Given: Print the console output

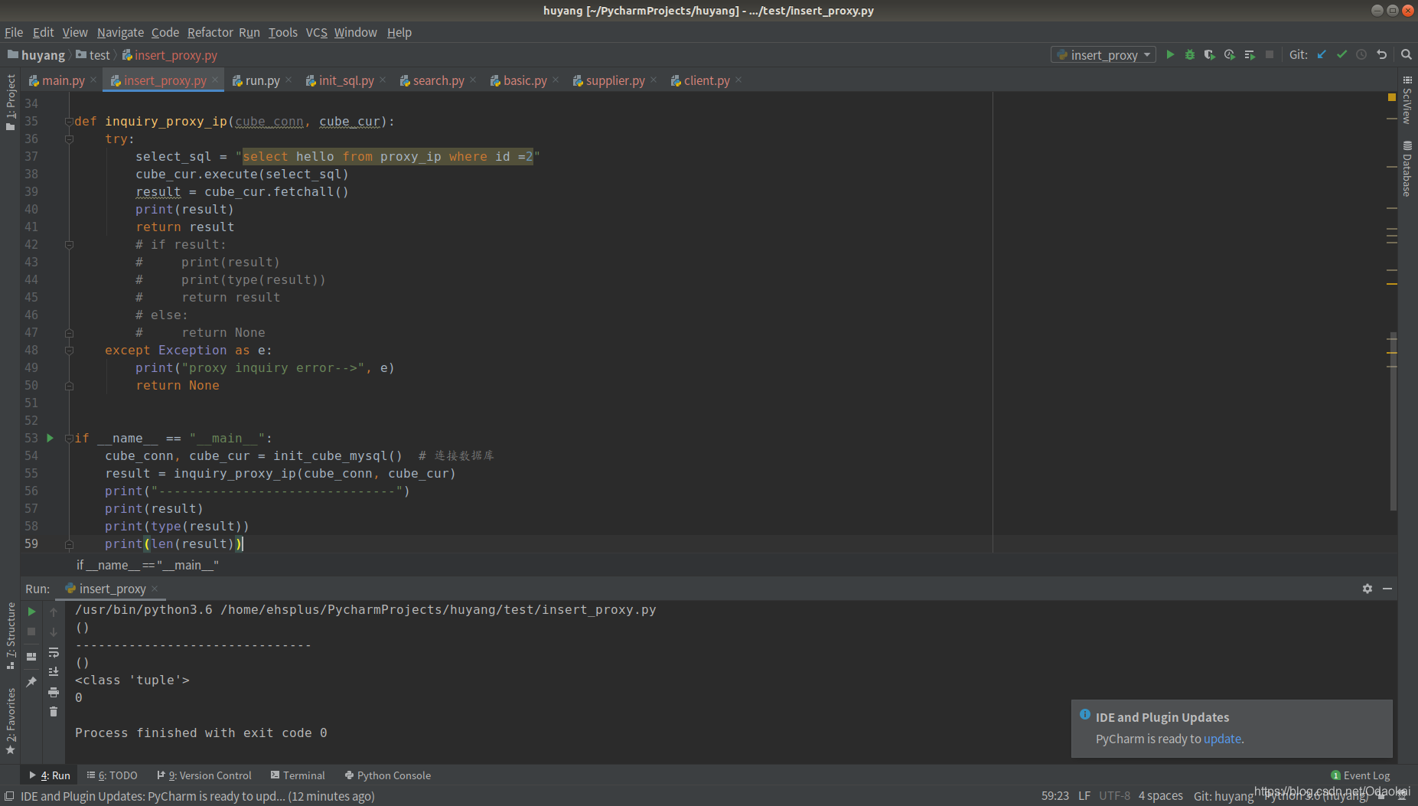Looking at the screenshot, I should [54, 692].
